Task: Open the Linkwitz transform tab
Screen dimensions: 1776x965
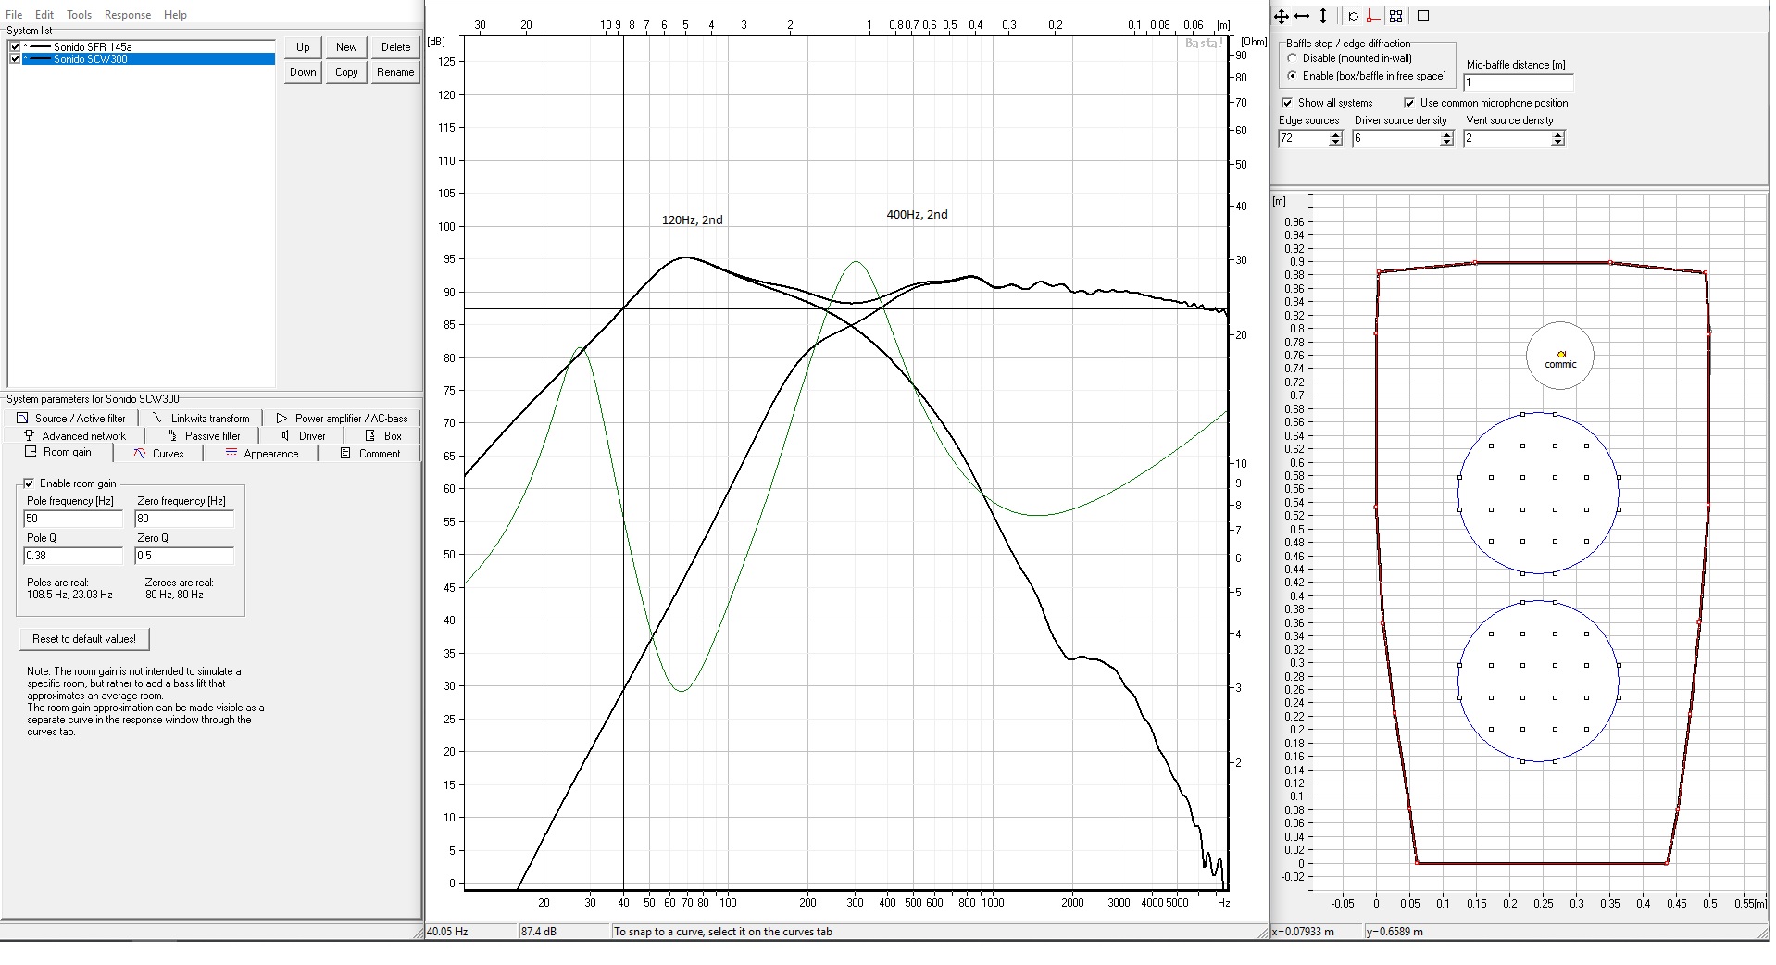Action: pos(201,418)
